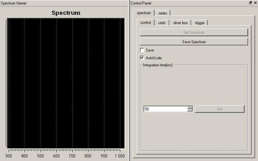Close the Control Panel
Viewport: 258px width, 161px height.
[x=255, y=3]
